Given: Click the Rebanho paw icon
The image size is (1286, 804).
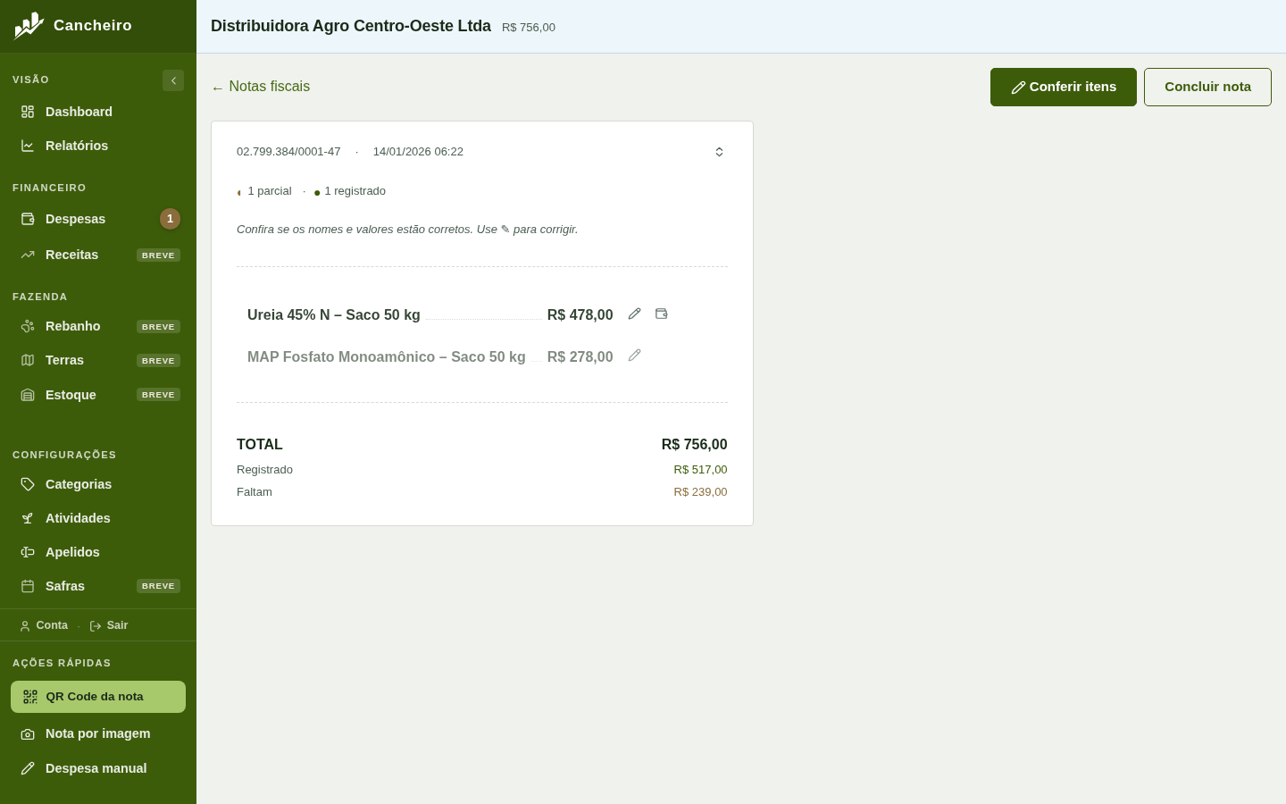Looking at the screenshot, I should tap(28, 326).
